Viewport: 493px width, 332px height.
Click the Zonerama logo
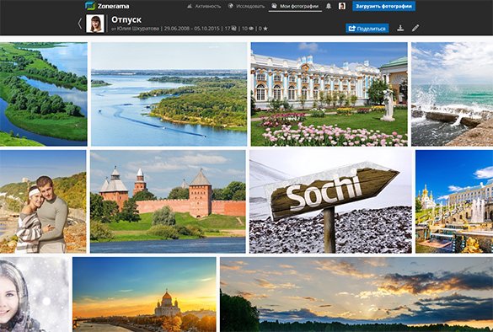click(107, 6)
